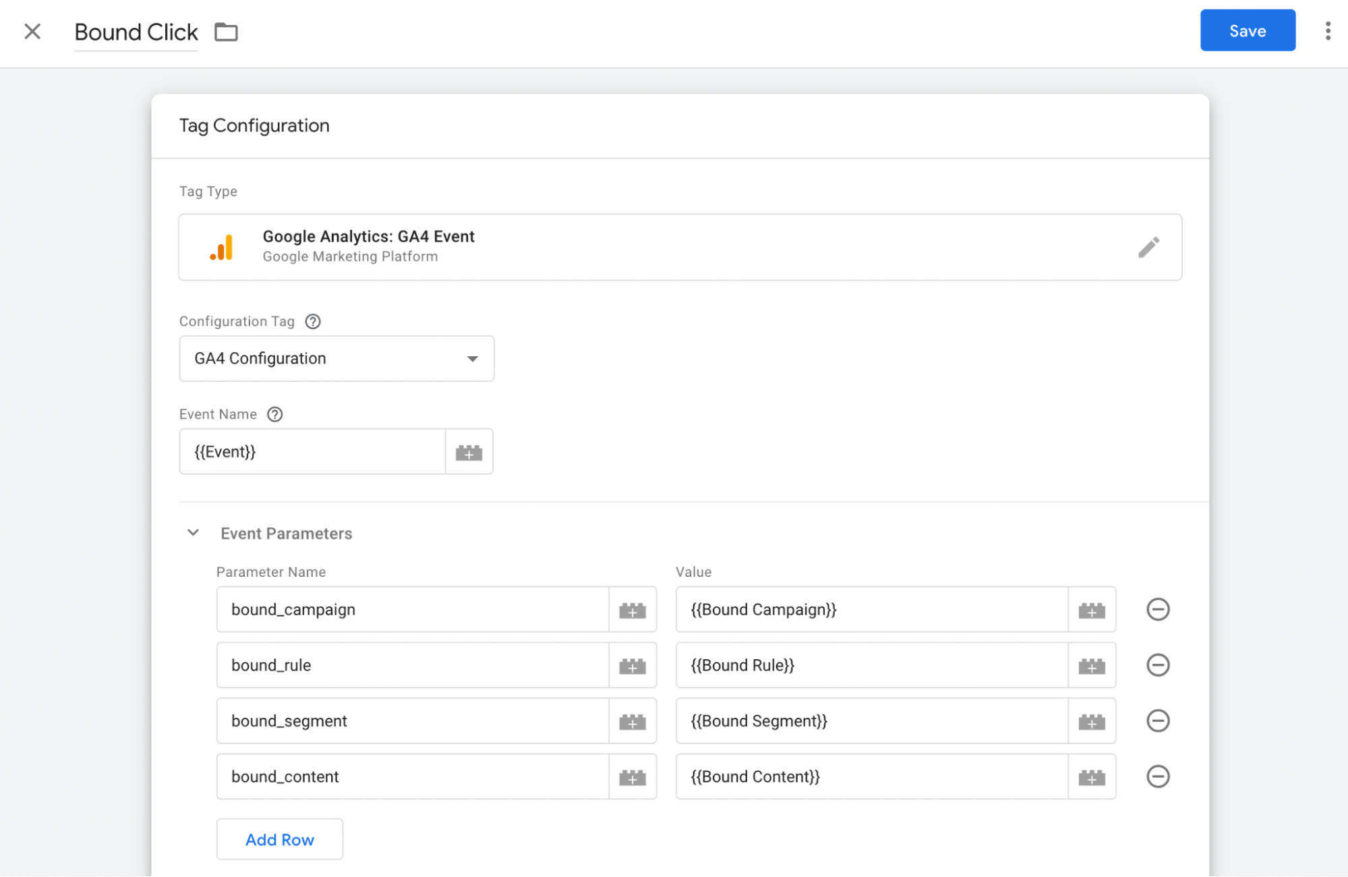Edit the bound_content parameter name field
Image resolution: width=1348 pixels, height=877 pixels.
pos(413,777)
